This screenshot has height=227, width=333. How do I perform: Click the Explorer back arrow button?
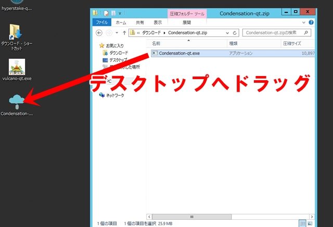(x=99, y=33)
